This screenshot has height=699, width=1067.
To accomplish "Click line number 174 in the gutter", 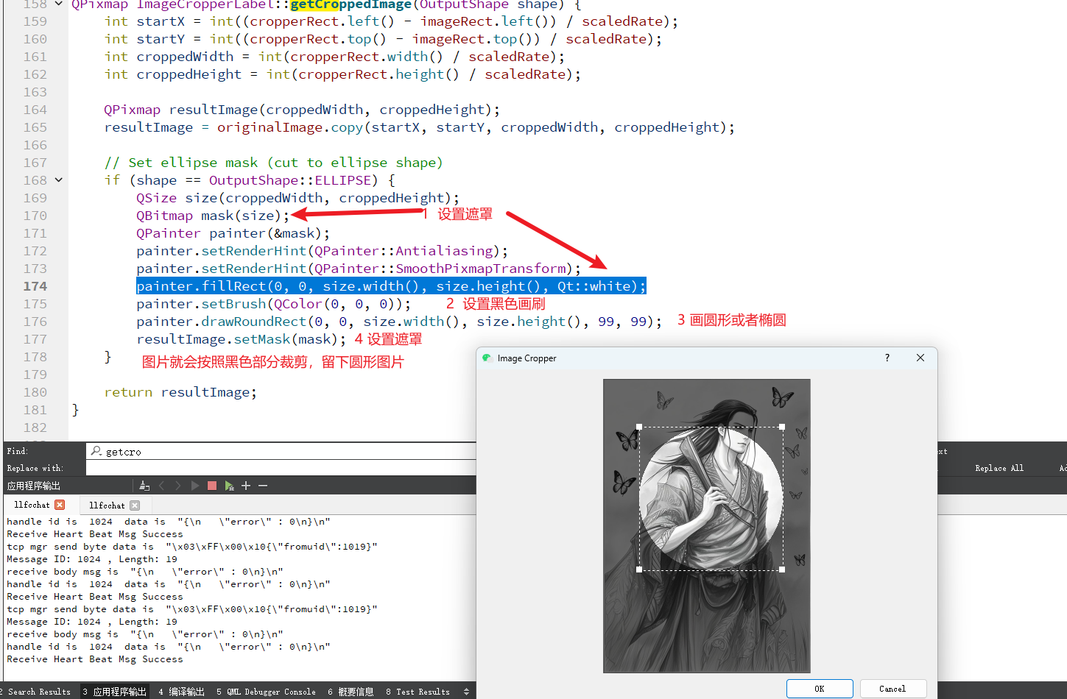I will 35,286.
